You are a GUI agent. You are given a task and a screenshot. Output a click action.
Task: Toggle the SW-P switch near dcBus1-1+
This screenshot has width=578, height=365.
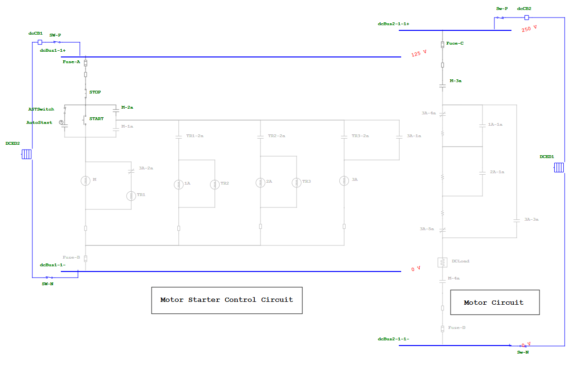pos(57,42)
